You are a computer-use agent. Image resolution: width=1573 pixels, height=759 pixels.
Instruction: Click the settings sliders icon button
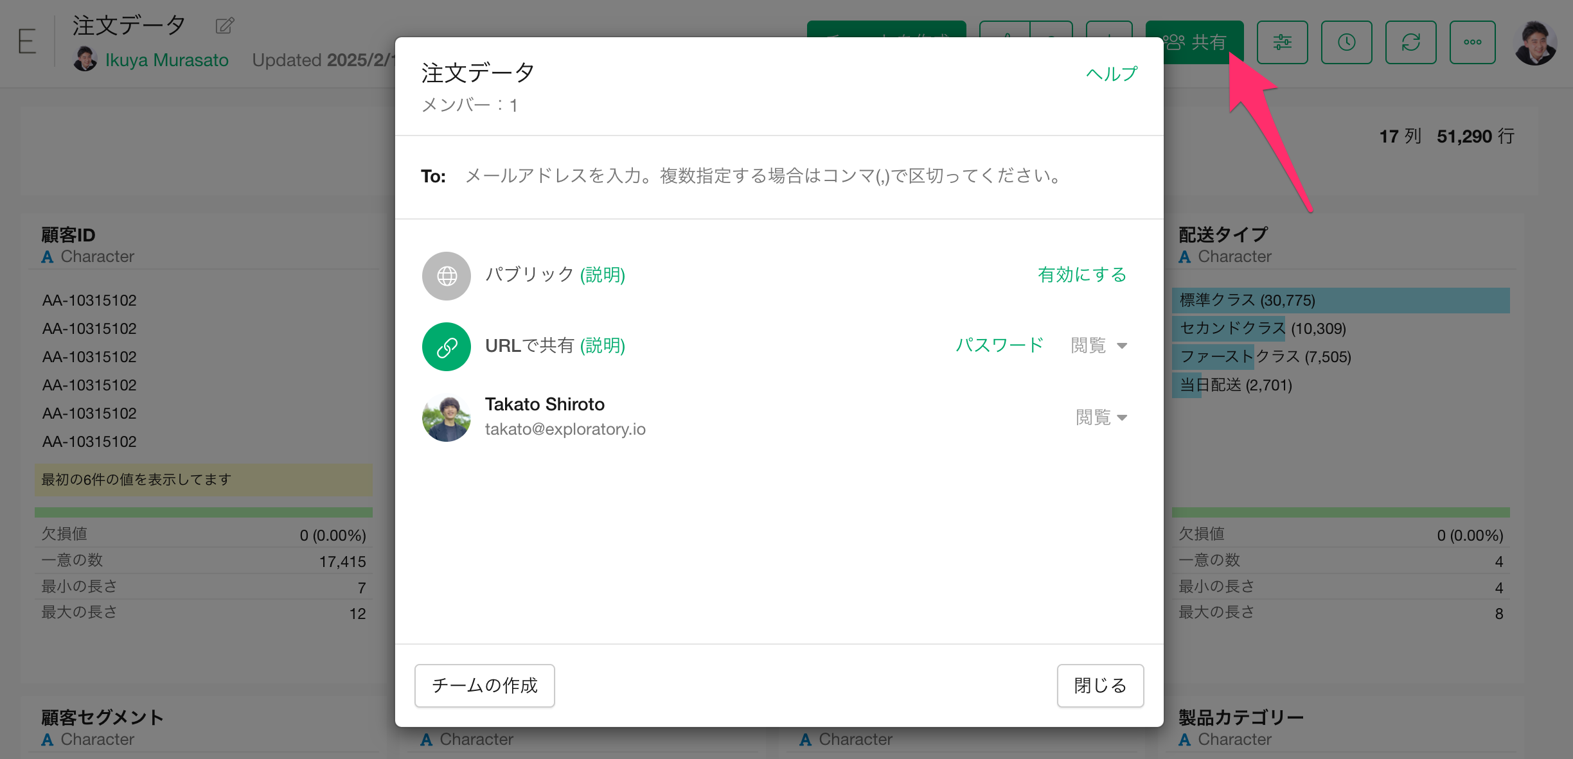click(x=1282, y=42)
